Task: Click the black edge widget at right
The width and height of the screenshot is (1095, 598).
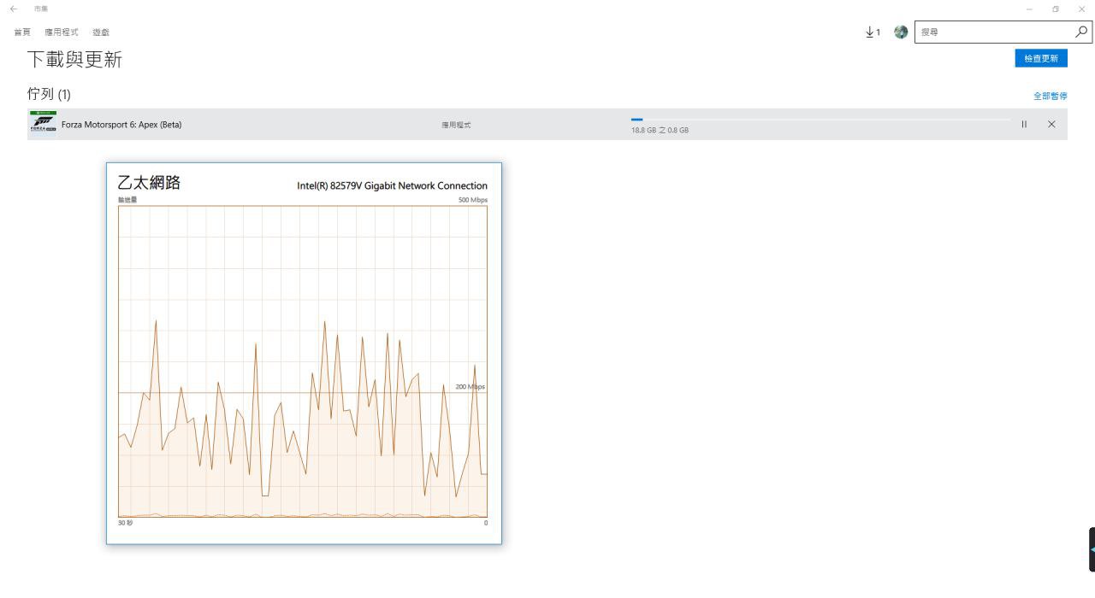Action: [x=1091, y=549]
